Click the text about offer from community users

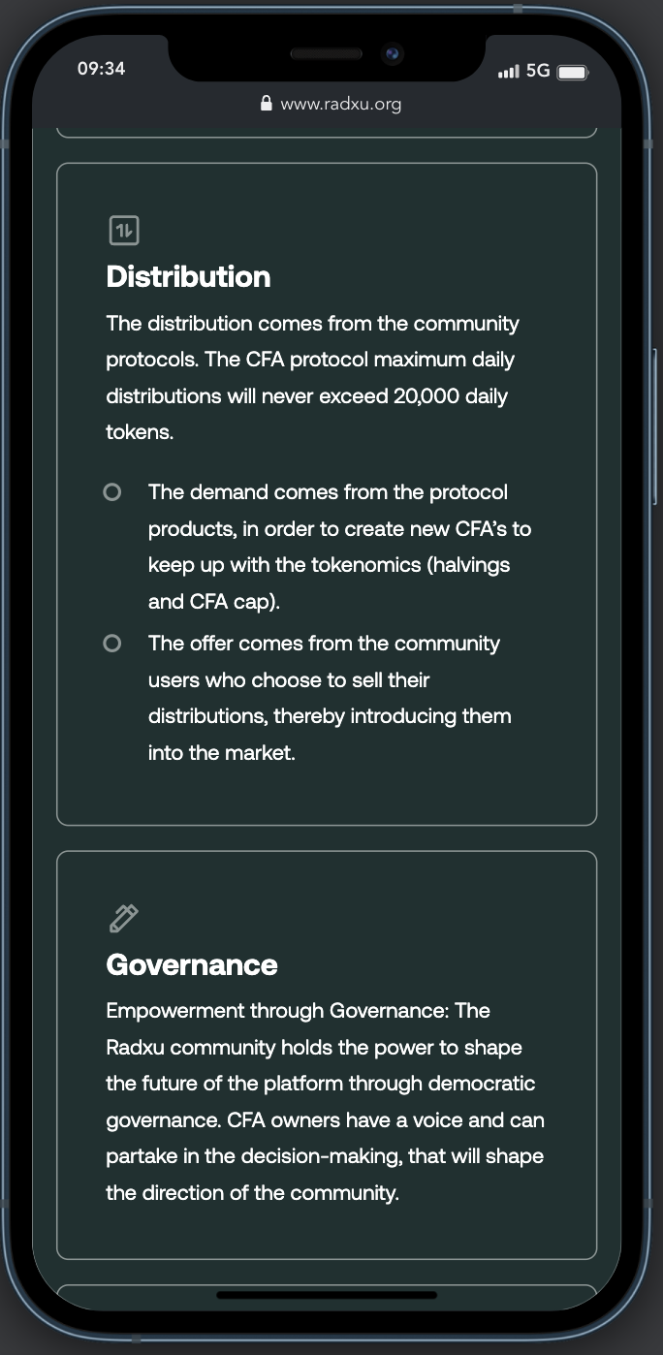[330, 698]
